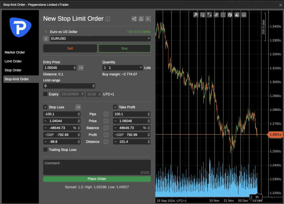Image resolution: width=284 pixels, height=204 pixels.
Task: Click the Pepperstone logo in the sidebar
Action: [x=20, y=27]
